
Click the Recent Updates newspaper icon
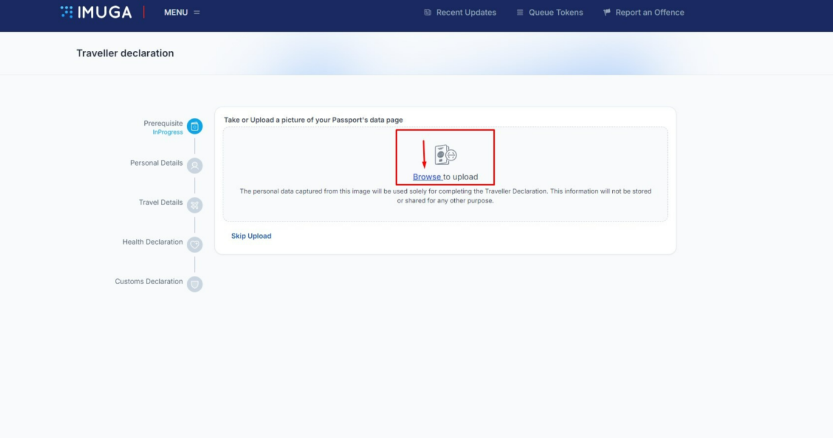click(427, 13)
